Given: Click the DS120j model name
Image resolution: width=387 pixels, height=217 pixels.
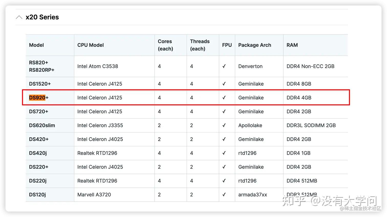Looking at the screenshot, I should coord(37,194).
